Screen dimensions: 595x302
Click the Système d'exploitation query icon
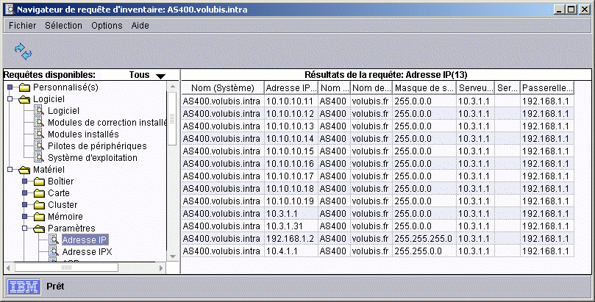(x=39, y=158)
